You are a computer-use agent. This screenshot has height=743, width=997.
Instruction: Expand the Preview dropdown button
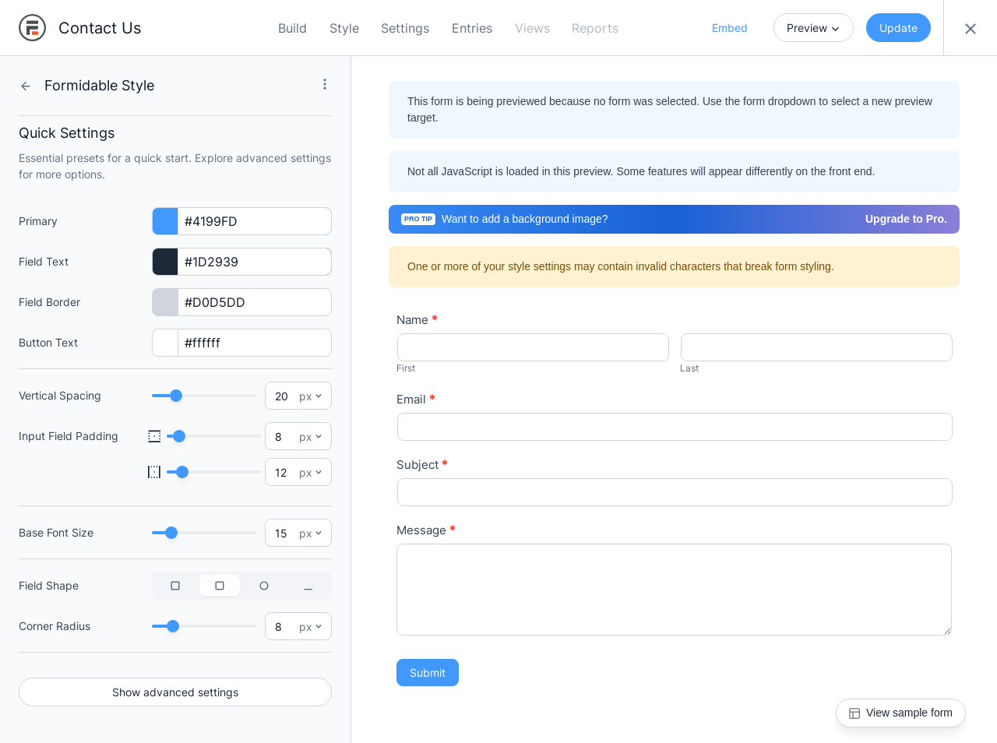[x=813, y=28]
